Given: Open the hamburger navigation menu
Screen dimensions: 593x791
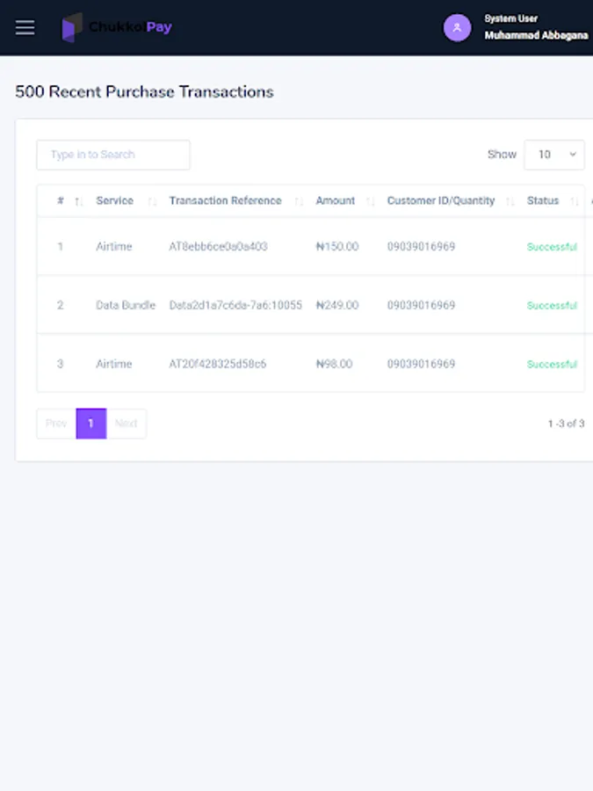Looking at the screenshot, I should pos(25,28).
